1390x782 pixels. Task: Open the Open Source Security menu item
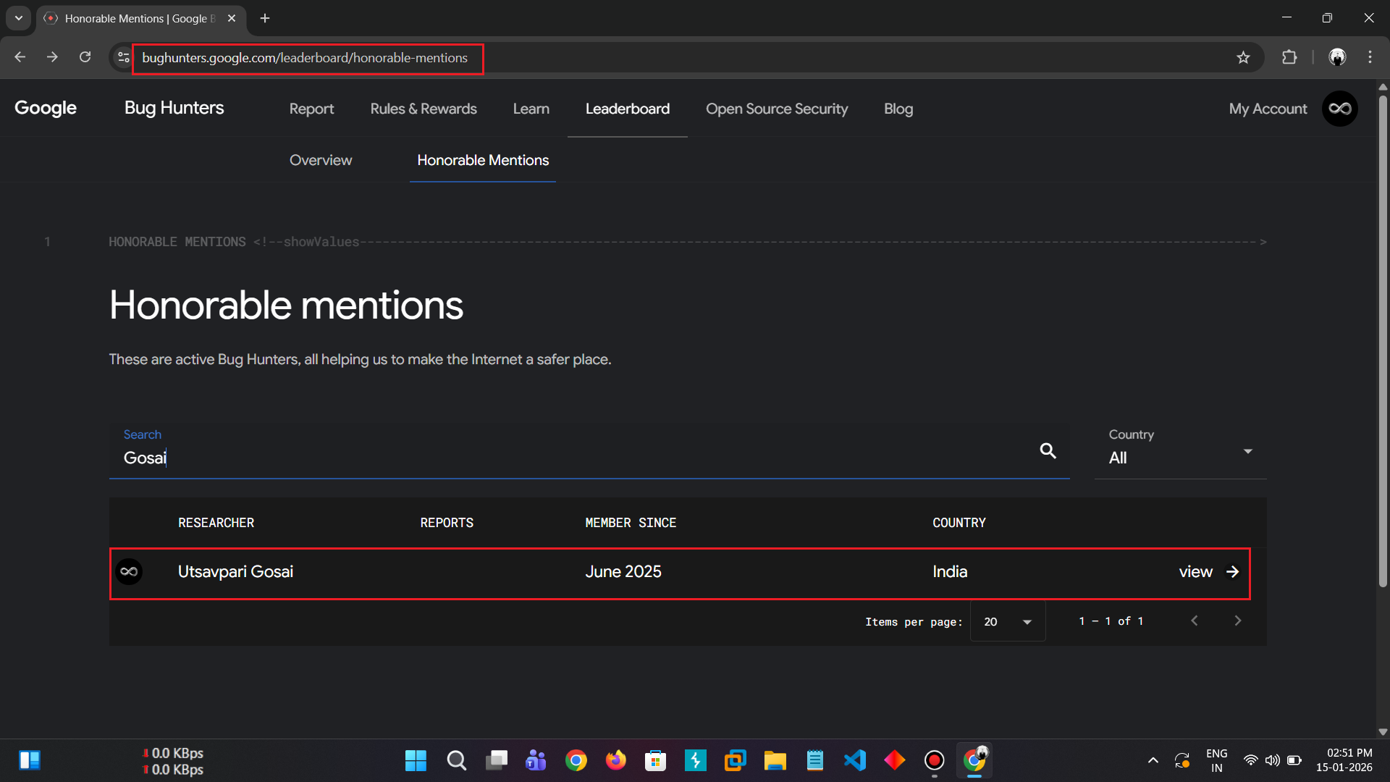point(777,109)
